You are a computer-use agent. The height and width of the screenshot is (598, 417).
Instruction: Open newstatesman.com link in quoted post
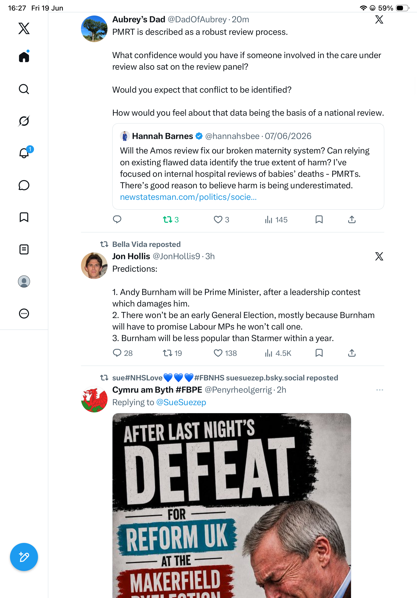[x=188, y=197]
